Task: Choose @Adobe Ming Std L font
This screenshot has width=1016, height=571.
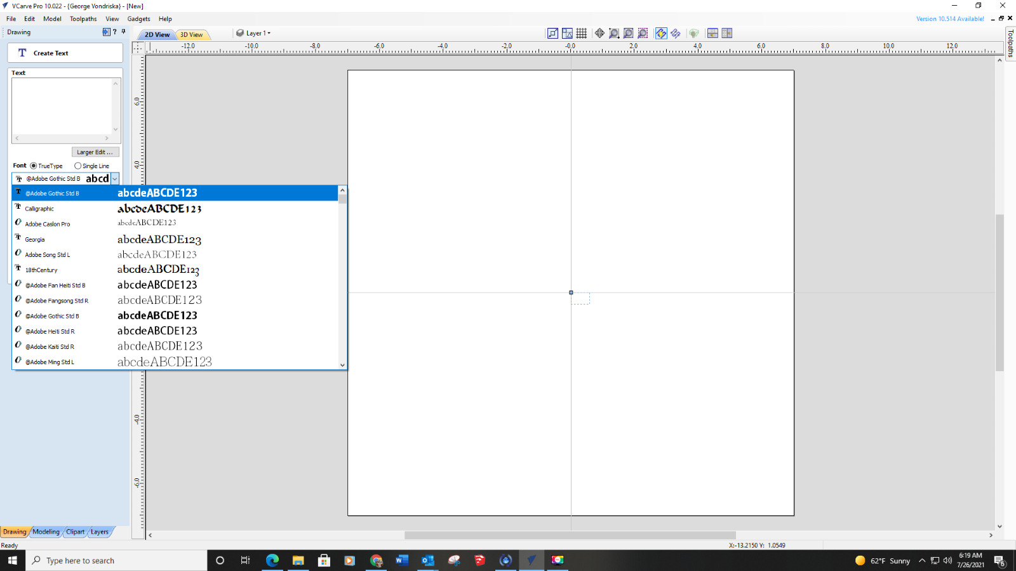Action: 175,362
